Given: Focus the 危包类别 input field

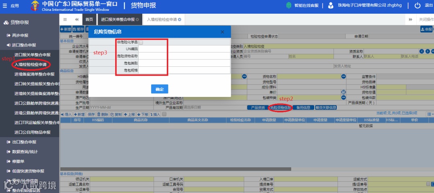Looking at the screenshot, I should (x=184, y=64).
